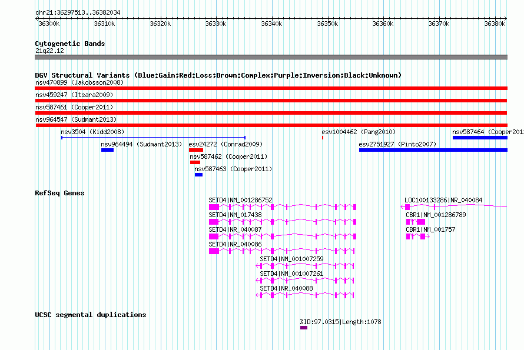The image size is (524, 350).
Task: Click the nsv3504 (Kidd2008) label
Action: point(92,132)
